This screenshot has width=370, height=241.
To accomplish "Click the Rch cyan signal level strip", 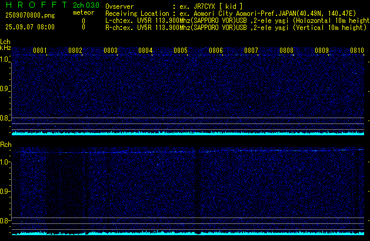I will click(188, 233).
